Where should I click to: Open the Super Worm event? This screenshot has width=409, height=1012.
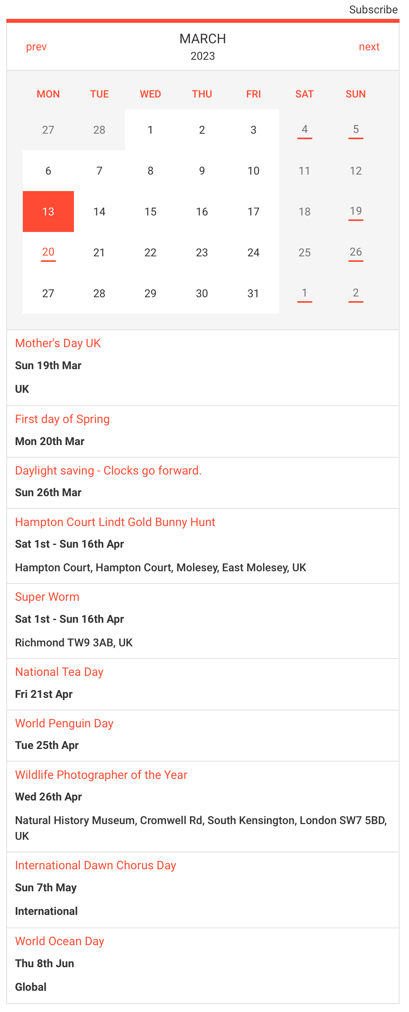click(x=47, y=597)
